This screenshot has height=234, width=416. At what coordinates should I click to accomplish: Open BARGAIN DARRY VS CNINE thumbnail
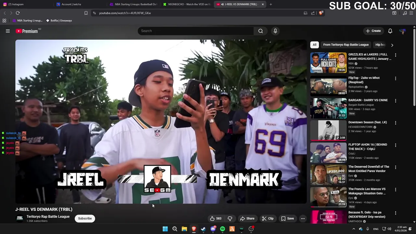[x=328, y=108]
